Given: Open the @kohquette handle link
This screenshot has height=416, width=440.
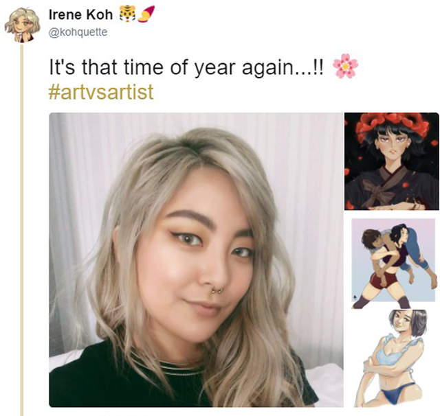Looking at the screenshot, I should [78, 32].
